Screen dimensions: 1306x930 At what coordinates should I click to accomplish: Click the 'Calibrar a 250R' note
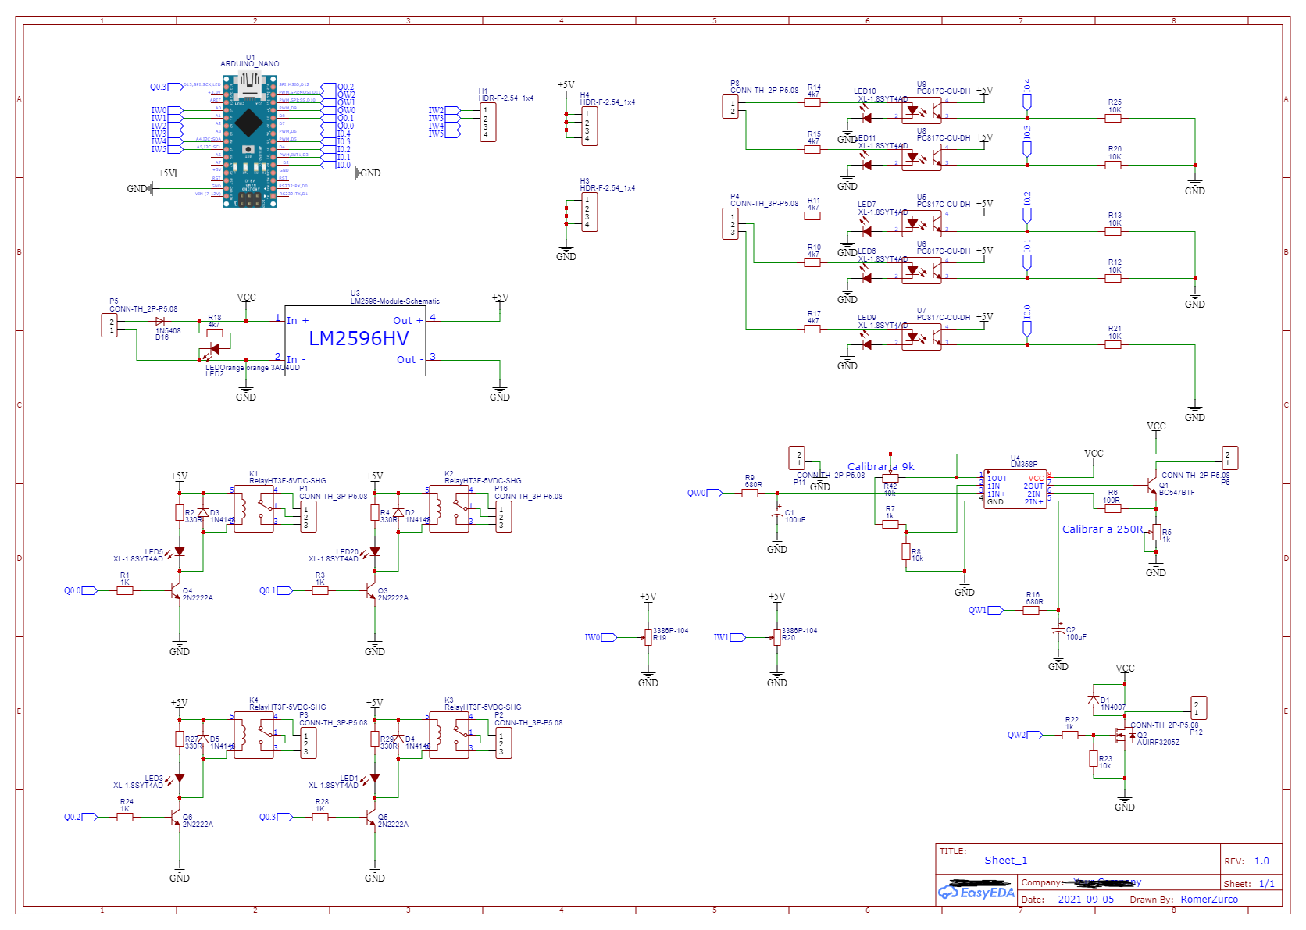1102,529
